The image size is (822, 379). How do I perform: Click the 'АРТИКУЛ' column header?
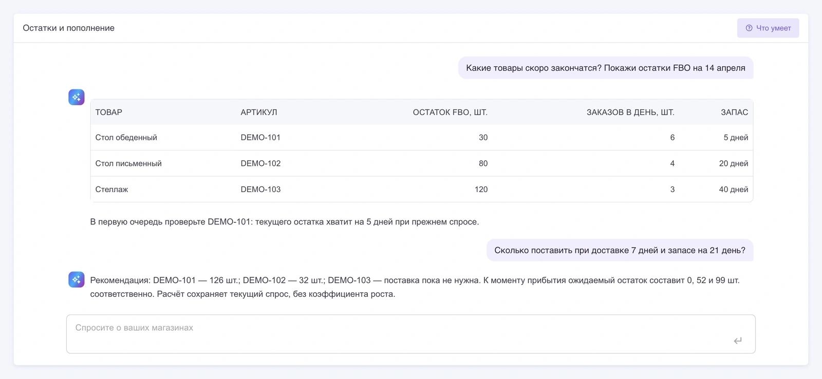tap(259, 112)
